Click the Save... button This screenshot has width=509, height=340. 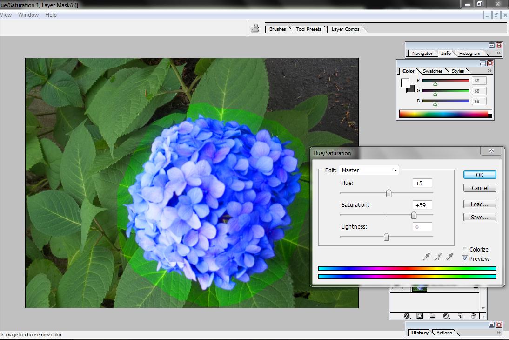point(480,217)
